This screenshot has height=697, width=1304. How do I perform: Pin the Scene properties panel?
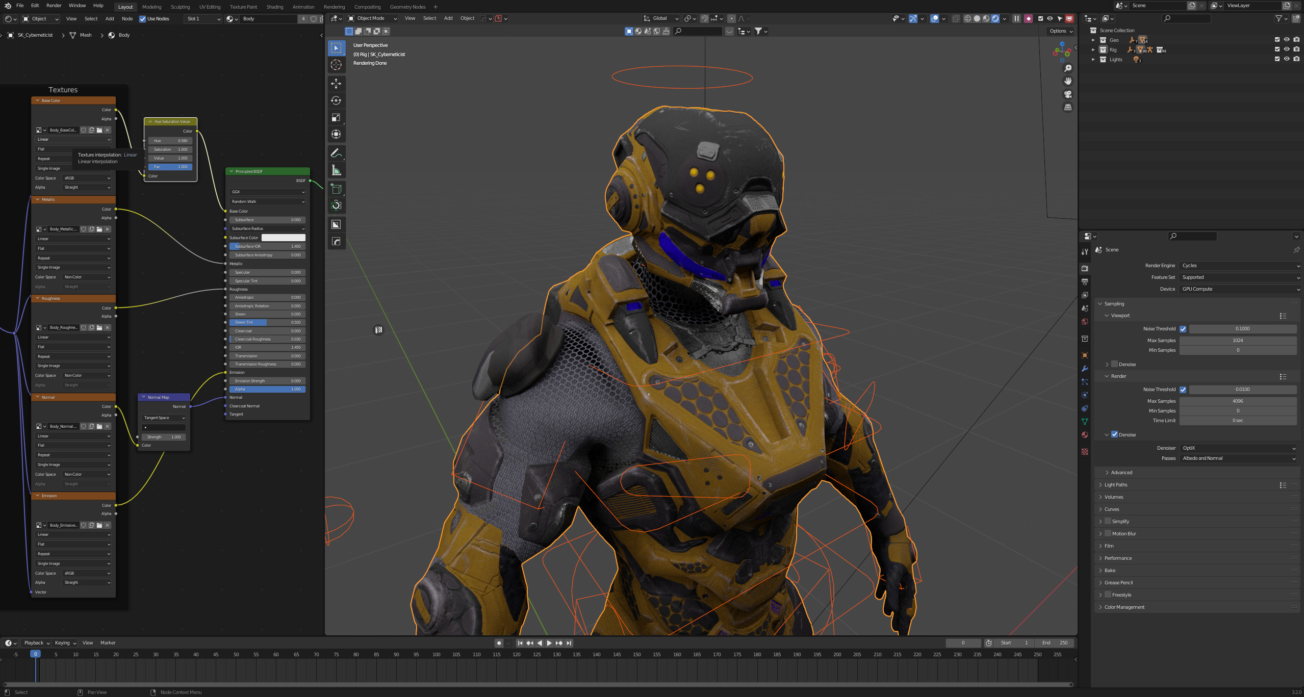tap(1296, 250)
